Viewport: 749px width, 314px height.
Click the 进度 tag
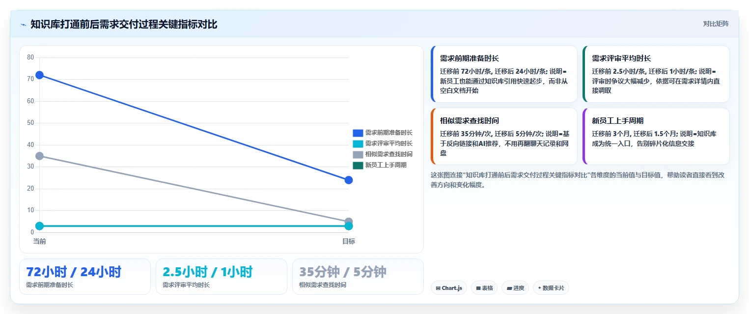pyautogui.click(x=515, y=288)
